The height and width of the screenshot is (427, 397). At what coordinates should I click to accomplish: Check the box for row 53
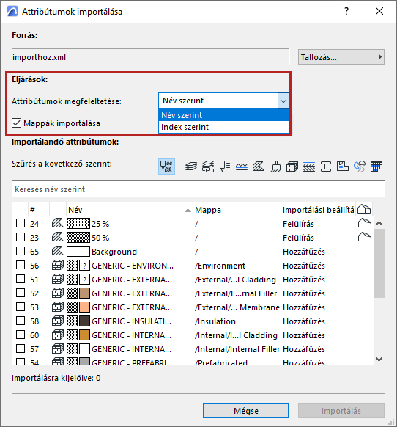(21, 307)
